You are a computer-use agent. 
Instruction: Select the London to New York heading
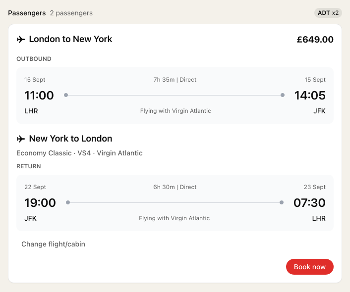(x=70, y=39)
